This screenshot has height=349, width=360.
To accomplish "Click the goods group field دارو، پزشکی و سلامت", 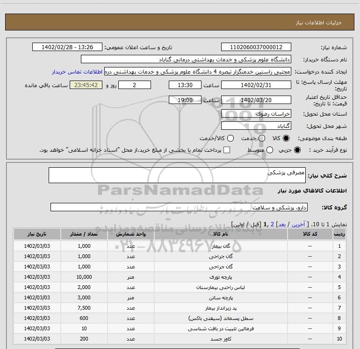I will point(179,207).
